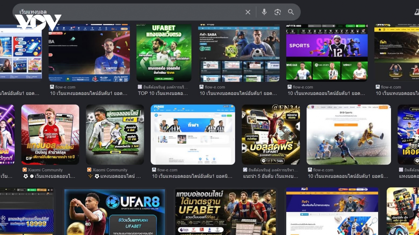
Task: Open the UFAR8 sports betting thumbnail
Action: (115, 211)
